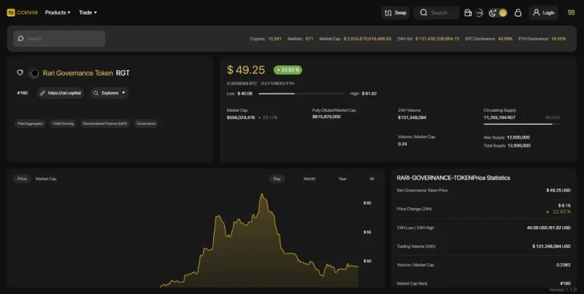
Task: Click the yellow 98 icon at far right
Action: (x=571, y=12)
